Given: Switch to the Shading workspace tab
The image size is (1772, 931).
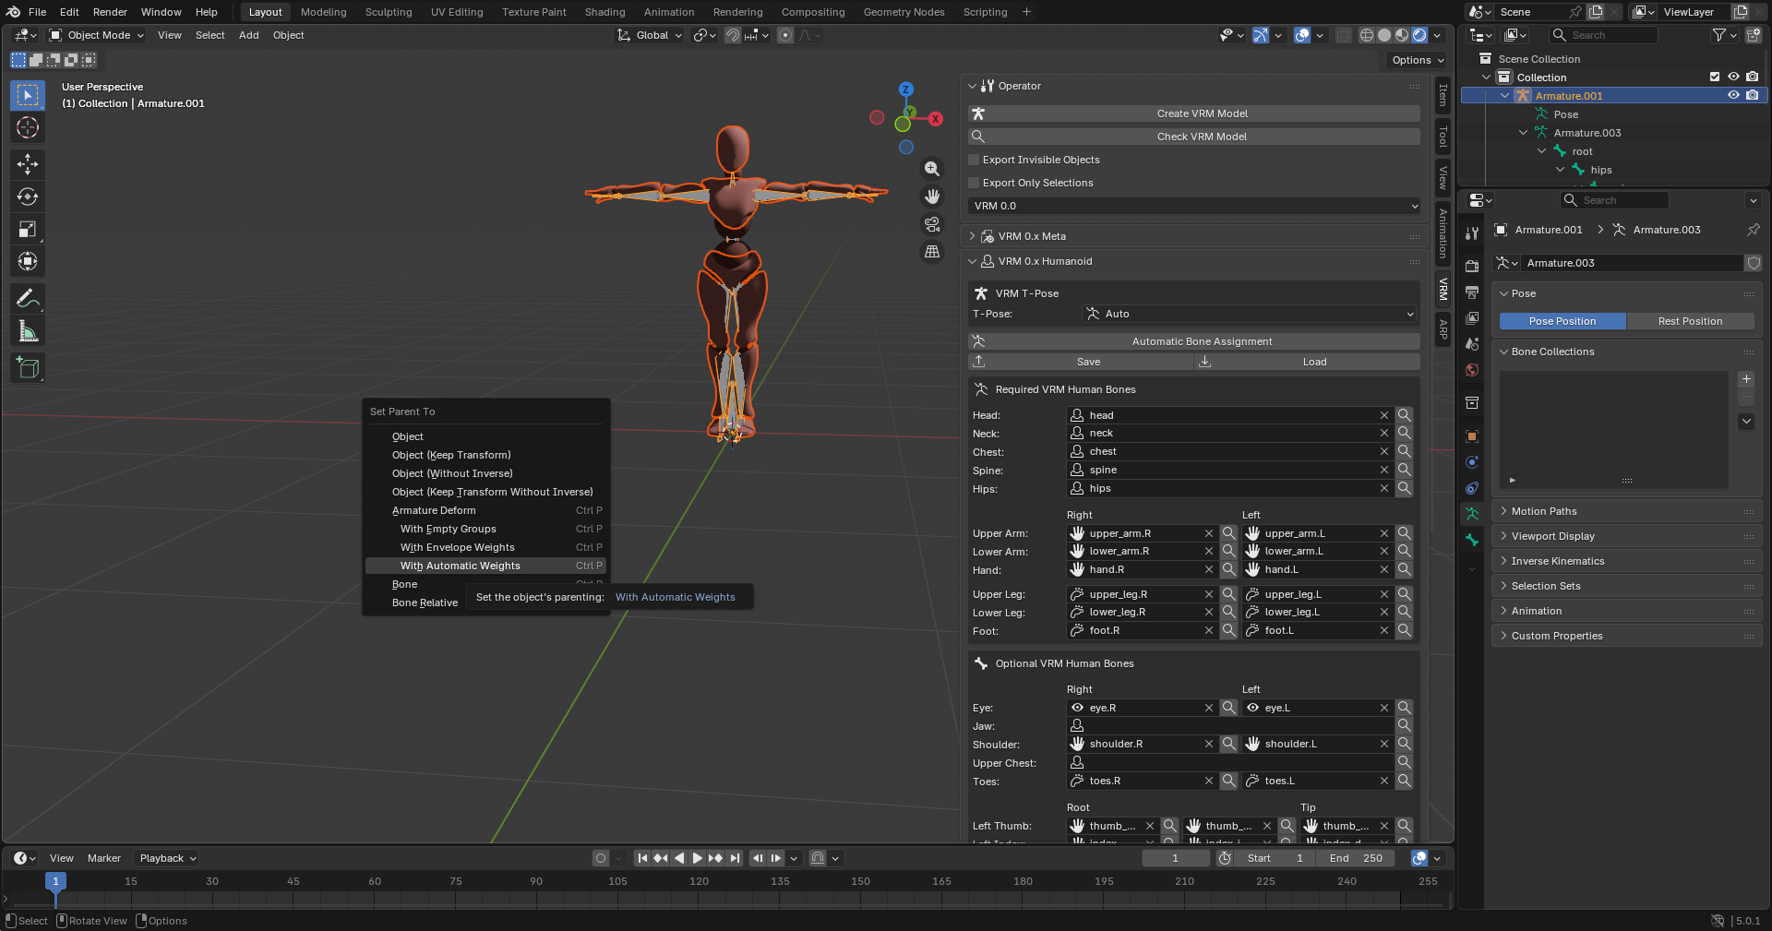Looking at the screenshot, I should pyautogui.click(x=605, y=12).
